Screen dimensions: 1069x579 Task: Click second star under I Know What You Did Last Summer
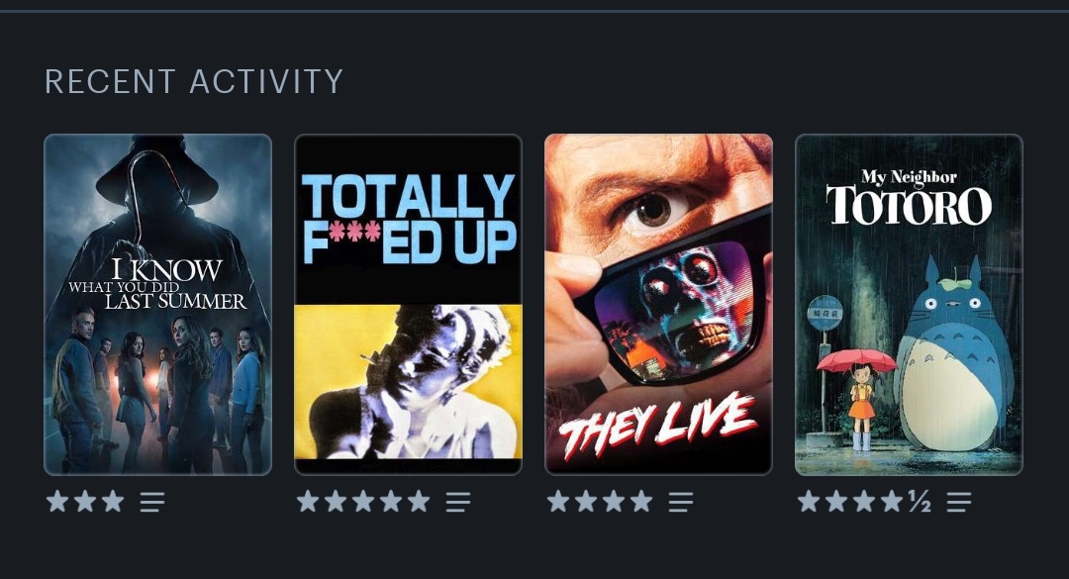click(85, 501)
